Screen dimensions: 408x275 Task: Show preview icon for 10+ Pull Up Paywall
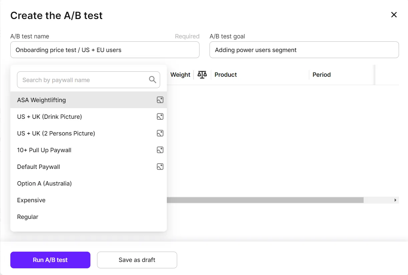[x=160, y=150]
